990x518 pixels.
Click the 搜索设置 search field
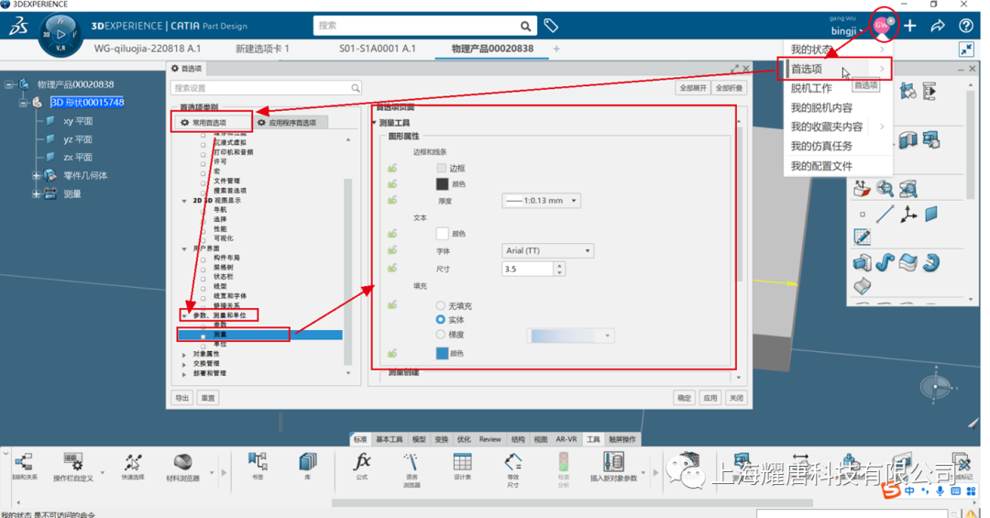click(x=266, y=88)
